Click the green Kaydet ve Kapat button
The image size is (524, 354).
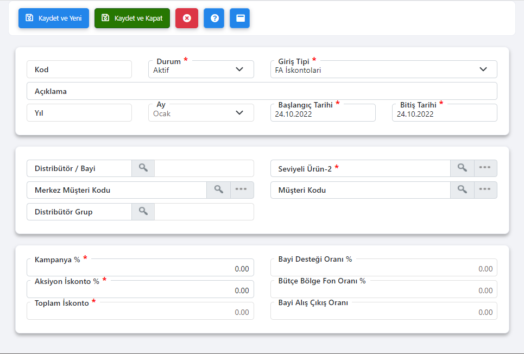tap(132, 18)
